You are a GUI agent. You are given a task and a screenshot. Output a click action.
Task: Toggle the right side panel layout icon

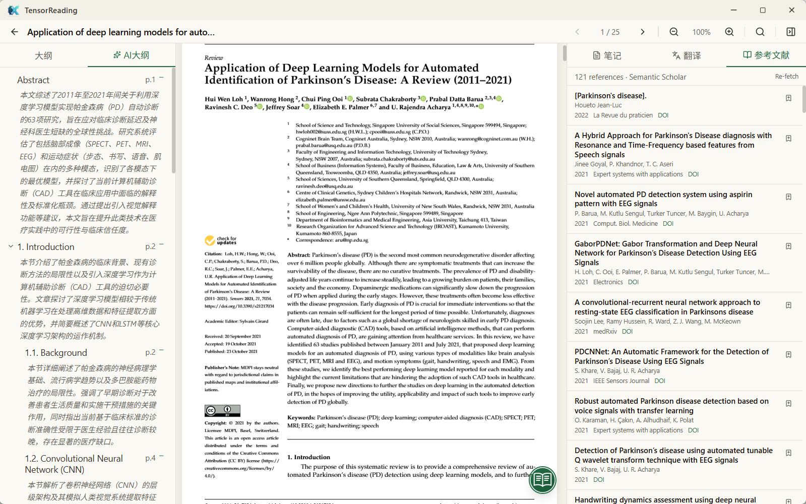tap(791, 32)
